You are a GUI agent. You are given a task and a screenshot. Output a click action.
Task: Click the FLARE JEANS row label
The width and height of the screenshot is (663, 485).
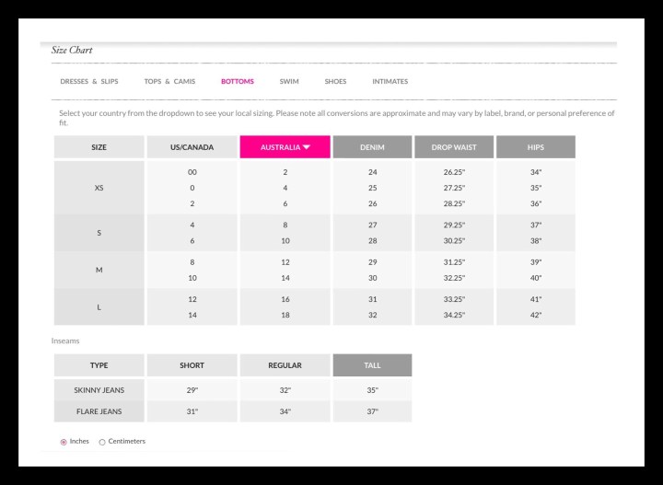point(99,411)
